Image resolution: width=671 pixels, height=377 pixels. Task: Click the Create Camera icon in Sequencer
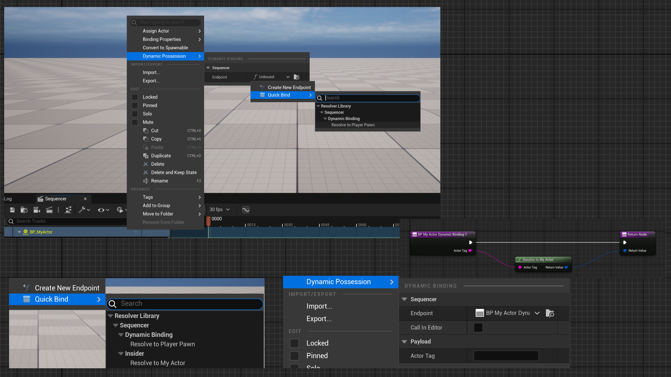click(36, 210)
